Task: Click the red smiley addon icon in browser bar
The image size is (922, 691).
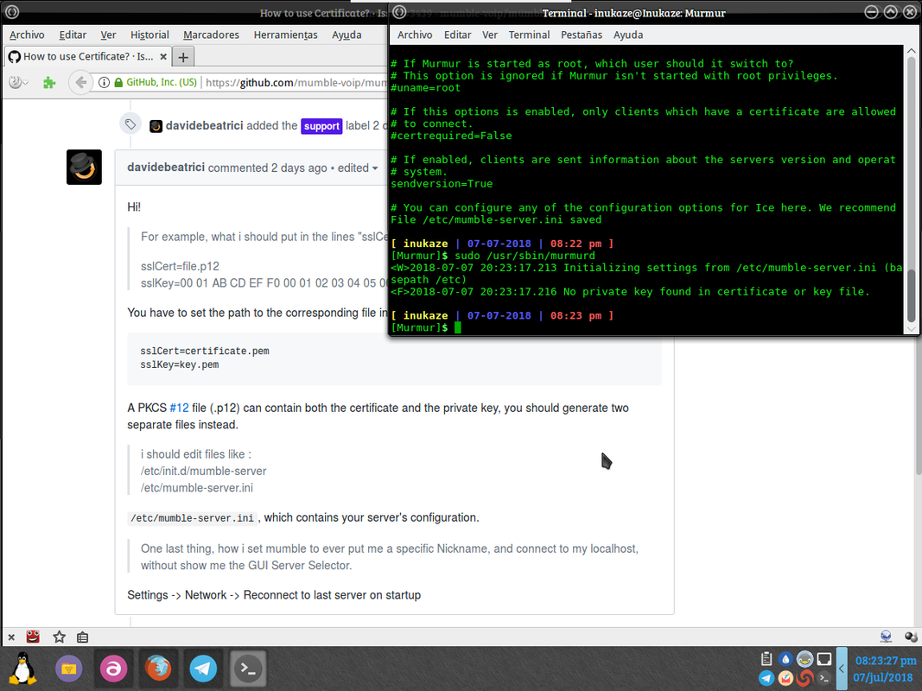Action: point(33,637)
